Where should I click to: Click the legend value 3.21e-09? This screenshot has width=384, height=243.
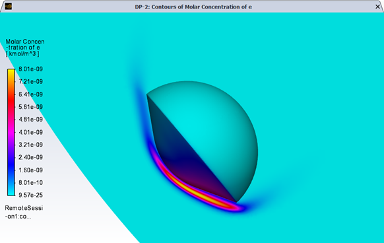pos(30,145)
